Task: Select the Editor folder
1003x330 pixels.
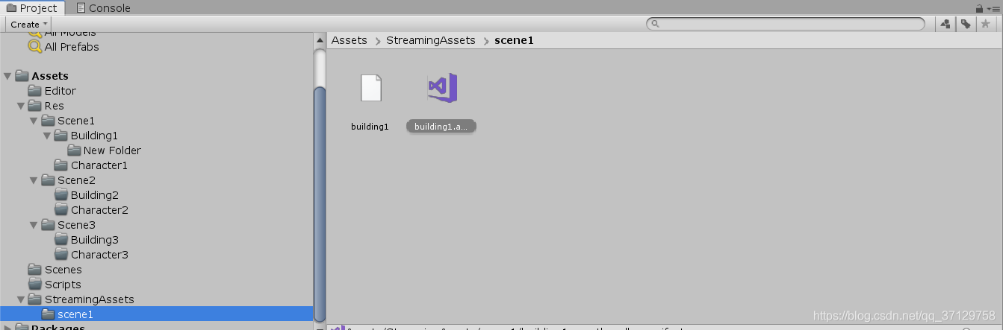Action: point(60,91)
